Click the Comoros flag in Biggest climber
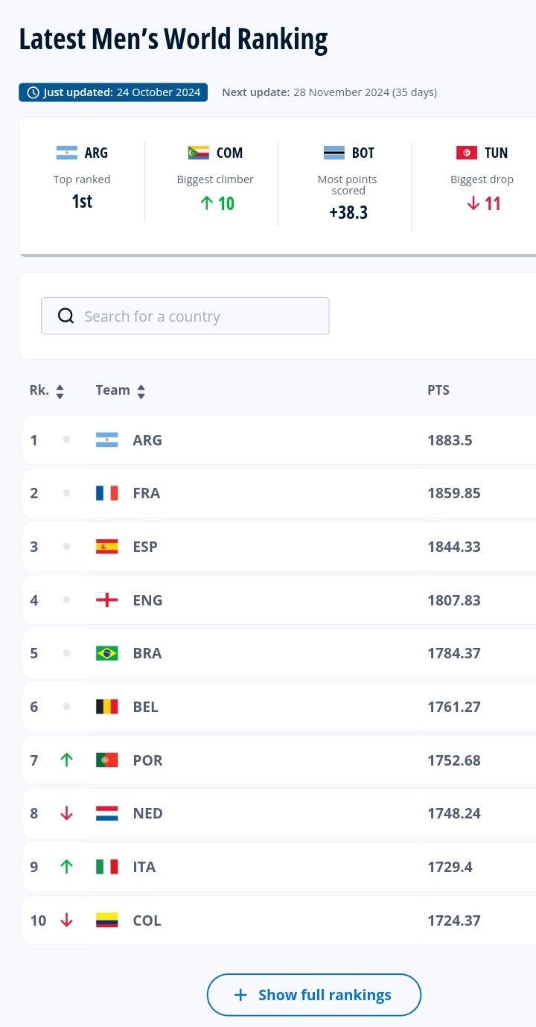This screenshot has width=536, height=1027. pyautogui.click(x=199, y=153)
